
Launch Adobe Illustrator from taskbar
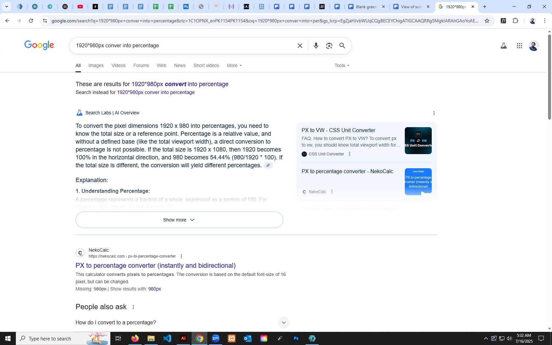pos(183,338)
